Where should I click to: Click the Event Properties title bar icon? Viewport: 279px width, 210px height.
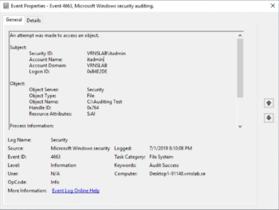tap(6, 6)
